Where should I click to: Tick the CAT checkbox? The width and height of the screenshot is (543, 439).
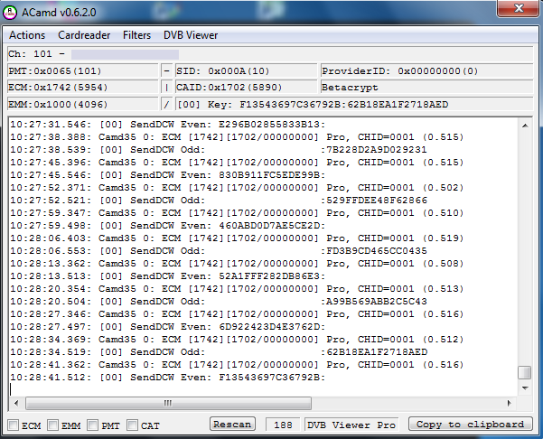[x=133, y=425]
